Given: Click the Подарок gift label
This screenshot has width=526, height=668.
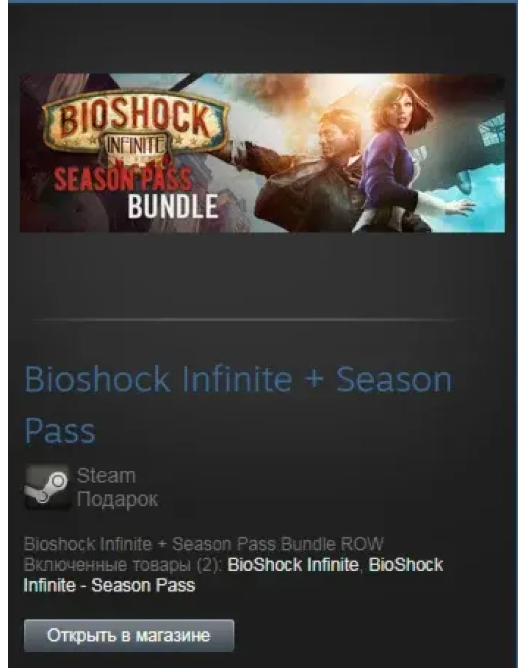Looking at the screenshot, I should tap(117, 499).
